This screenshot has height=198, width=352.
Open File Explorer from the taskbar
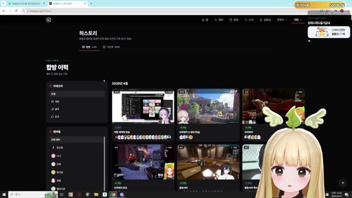coord(96,194)
